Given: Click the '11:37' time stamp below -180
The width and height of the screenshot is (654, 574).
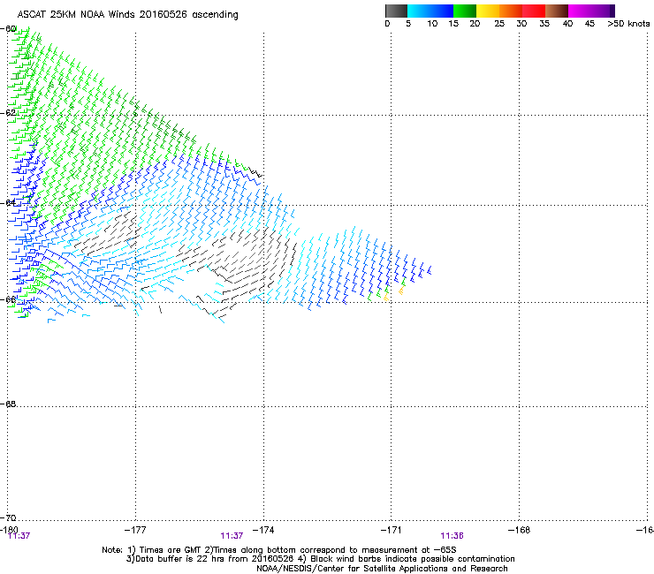Looking at the screenshot, I should click(x=19, y=536).
